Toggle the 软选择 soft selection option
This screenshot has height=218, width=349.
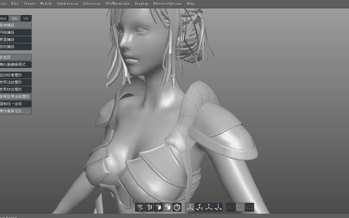[x=16, y=57]
